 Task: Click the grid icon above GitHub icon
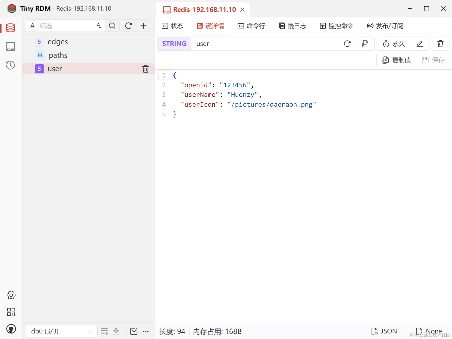[11, 312]
